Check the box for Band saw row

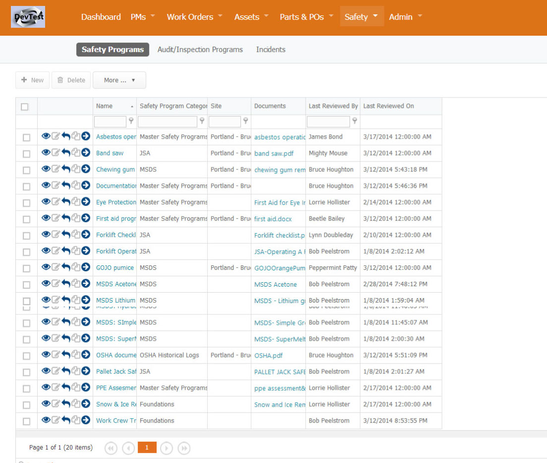27,154
